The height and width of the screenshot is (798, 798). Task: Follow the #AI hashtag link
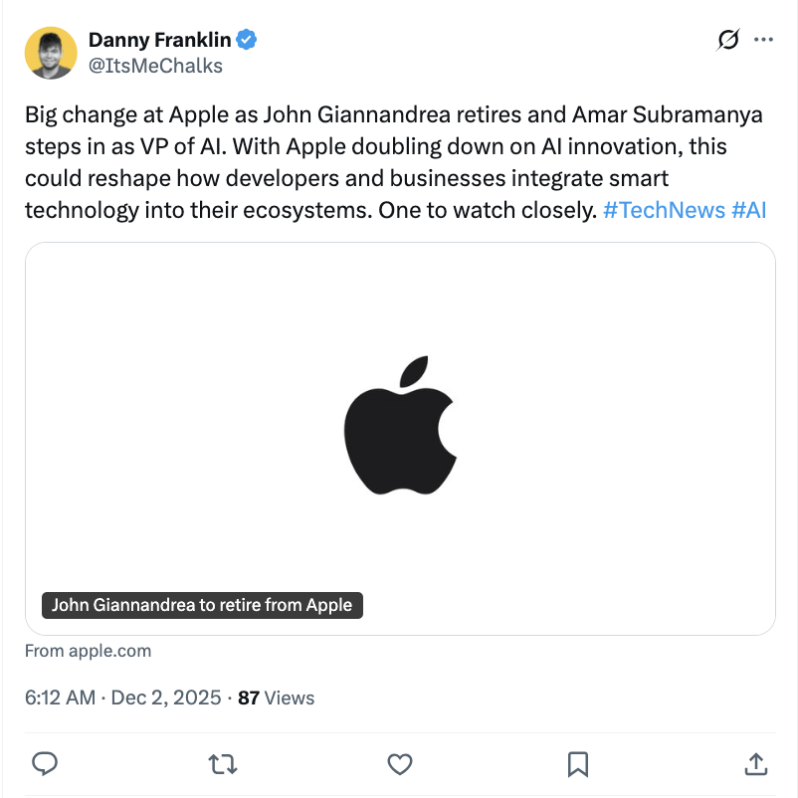[747, 211]
